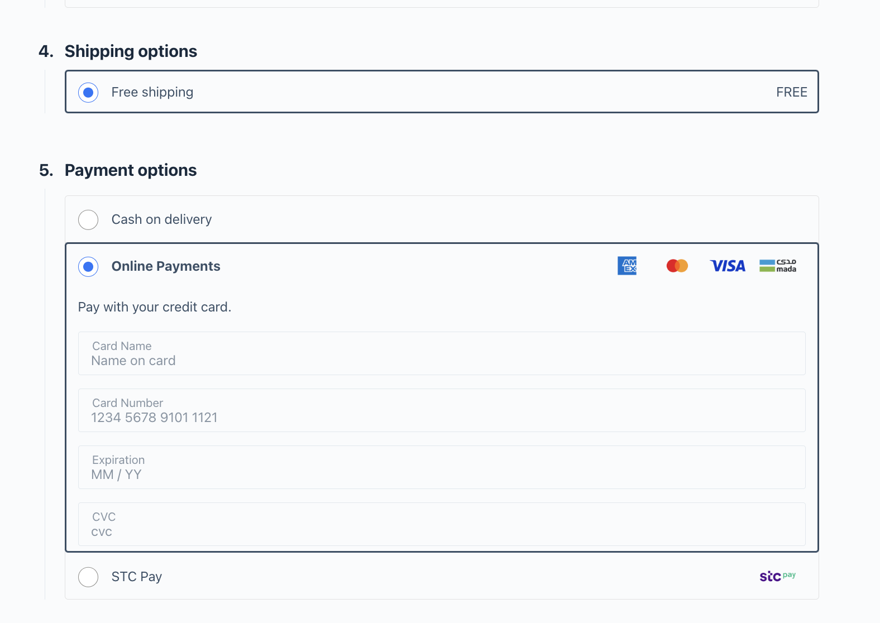Click the VISA card logo

(727, 266)
